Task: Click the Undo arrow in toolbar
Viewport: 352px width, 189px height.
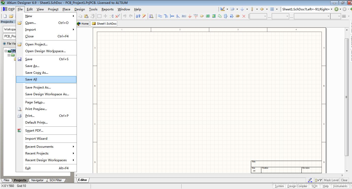Action: click(125, 16)
